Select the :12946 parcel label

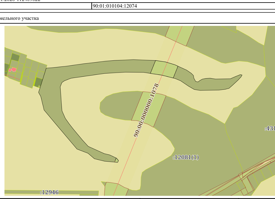(x=49, y=192)
